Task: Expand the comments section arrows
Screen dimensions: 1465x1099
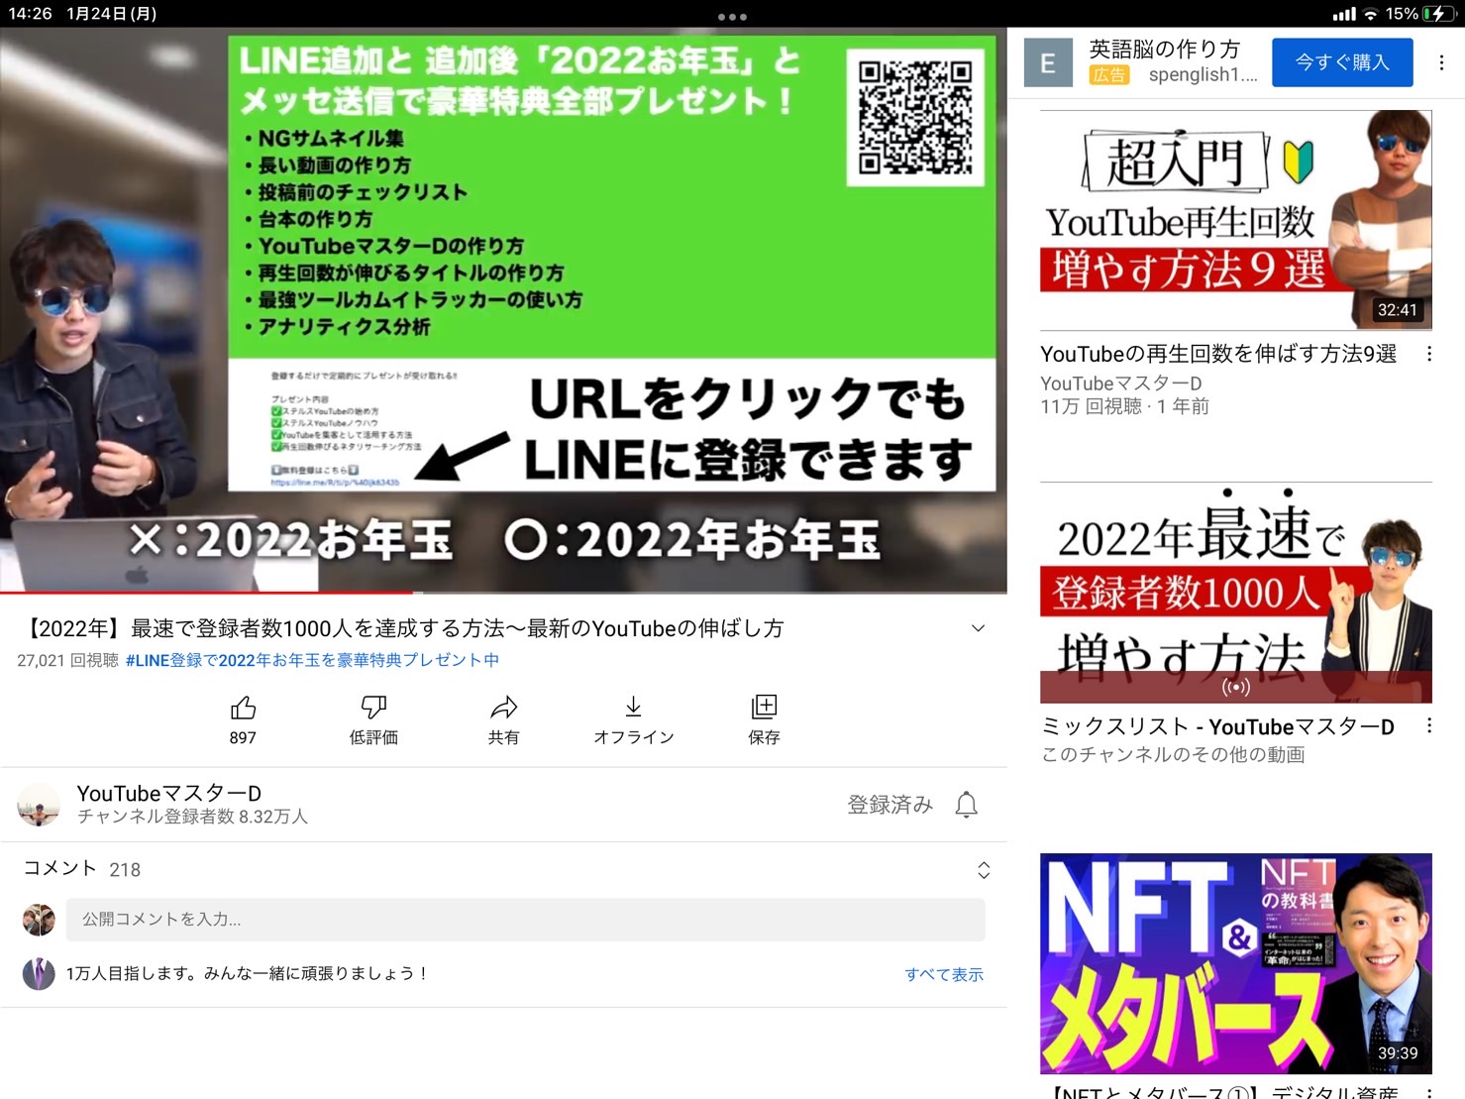Action: coord(984,870)
